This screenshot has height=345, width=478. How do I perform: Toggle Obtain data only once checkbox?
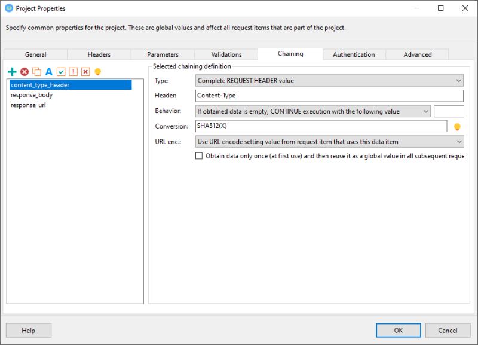click(199, 156)
